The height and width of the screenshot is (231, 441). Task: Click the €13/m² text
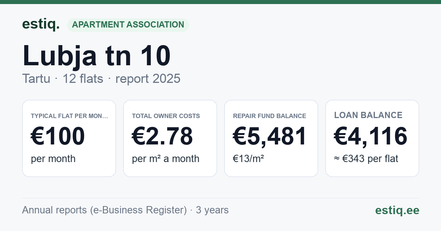[248, 159]
